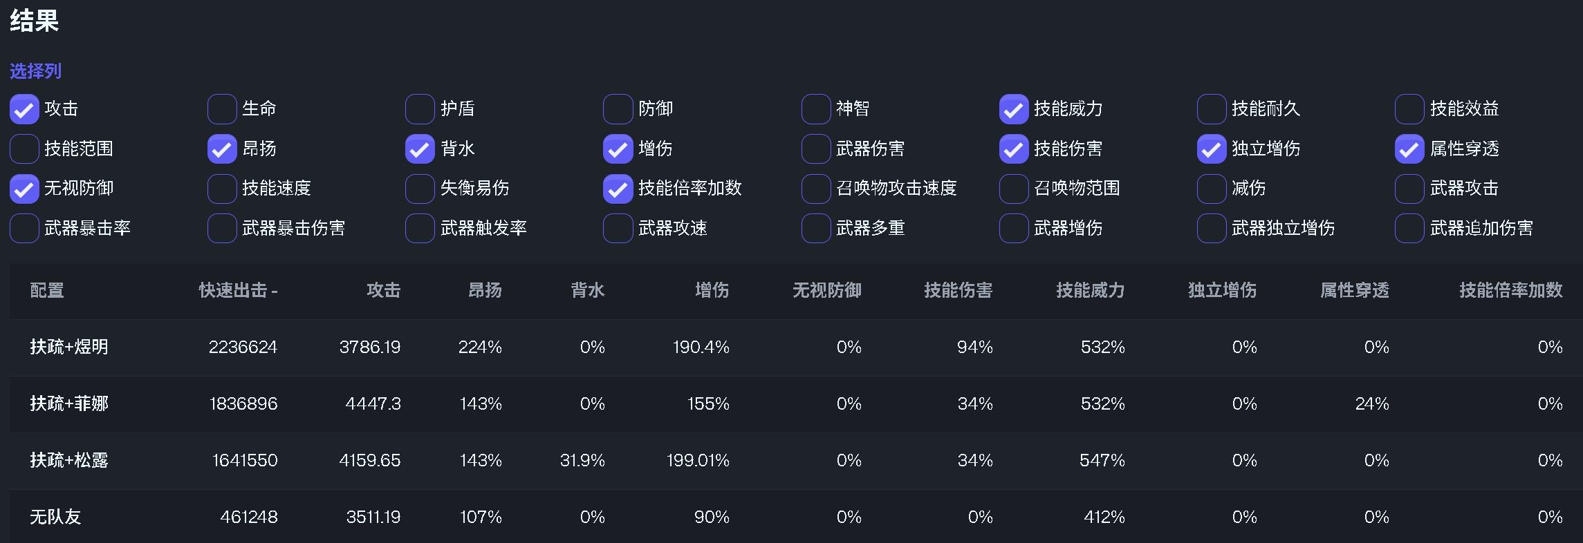Viewport: 1583px width, 543px height.
Task: Check the 失衡易伤 checkbox
Action: (x=420, y=189)
